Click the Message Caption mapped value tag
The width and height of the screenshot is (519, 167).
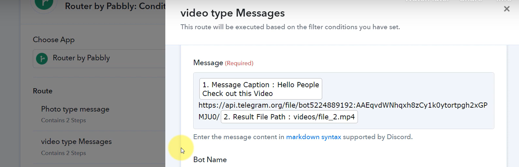tap(260, 89)
